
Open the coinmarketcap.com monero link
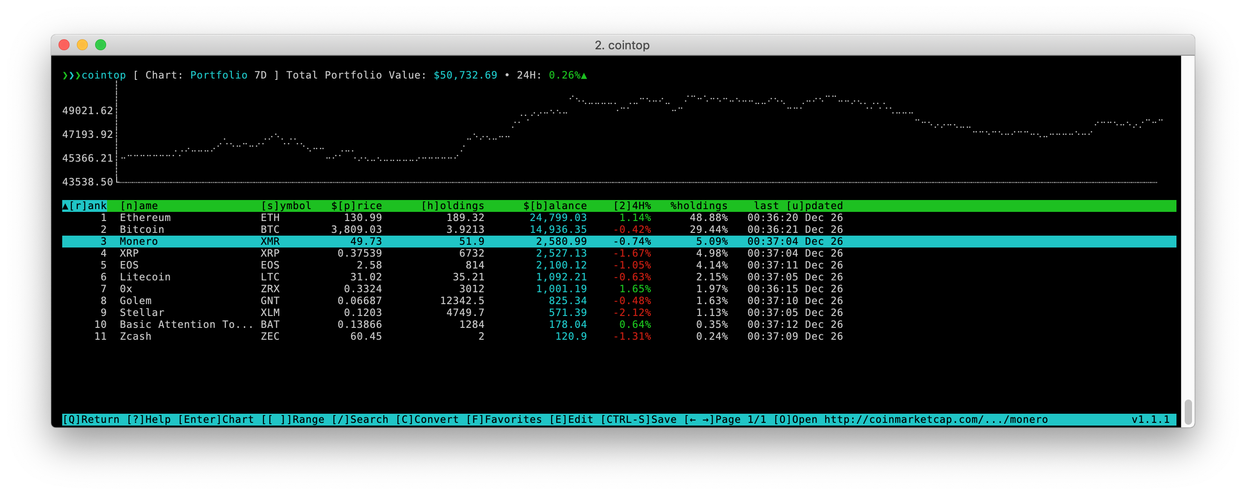click(936, 420)
